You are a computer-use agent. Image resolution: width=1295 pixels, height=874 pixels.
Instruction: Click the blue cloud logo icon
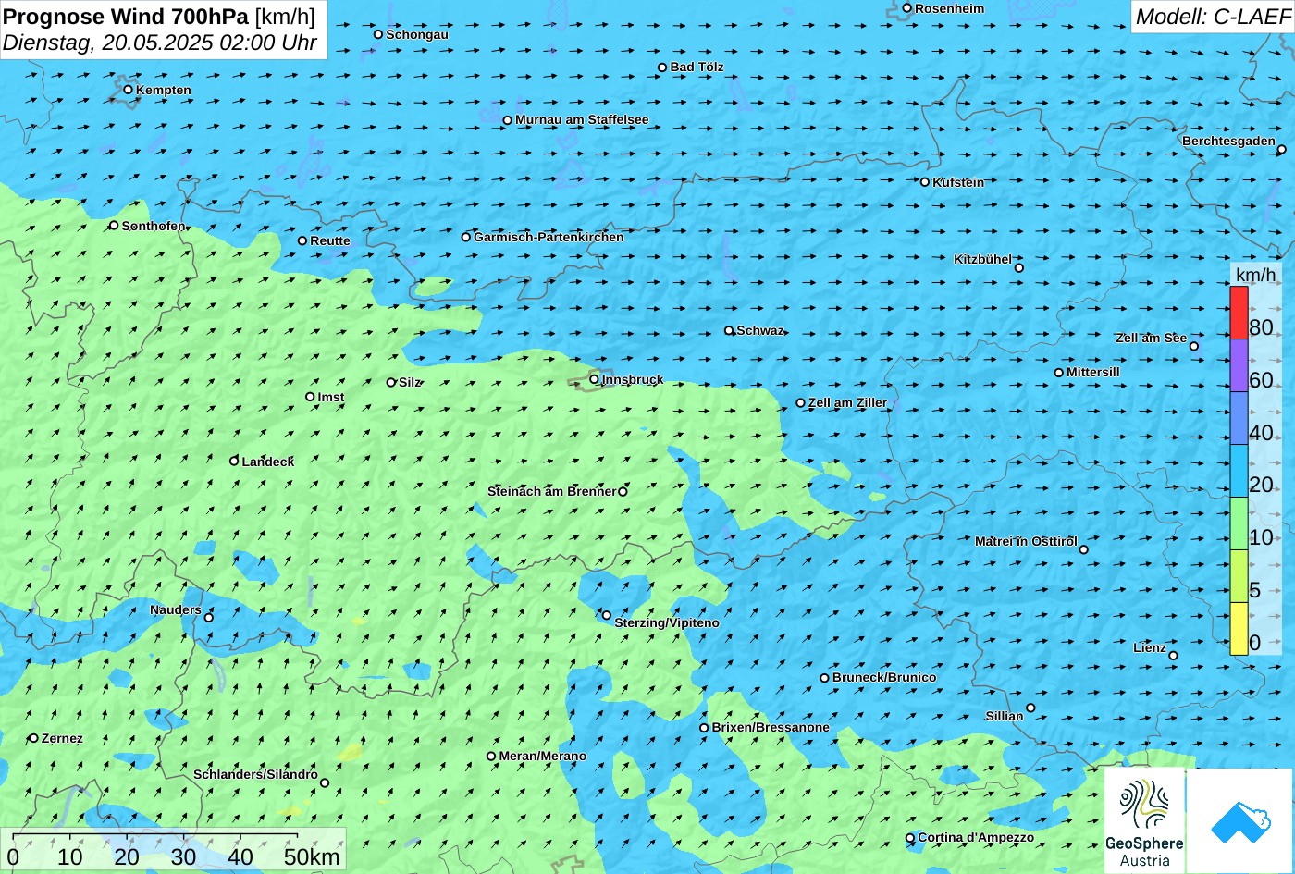point(1239,820)
